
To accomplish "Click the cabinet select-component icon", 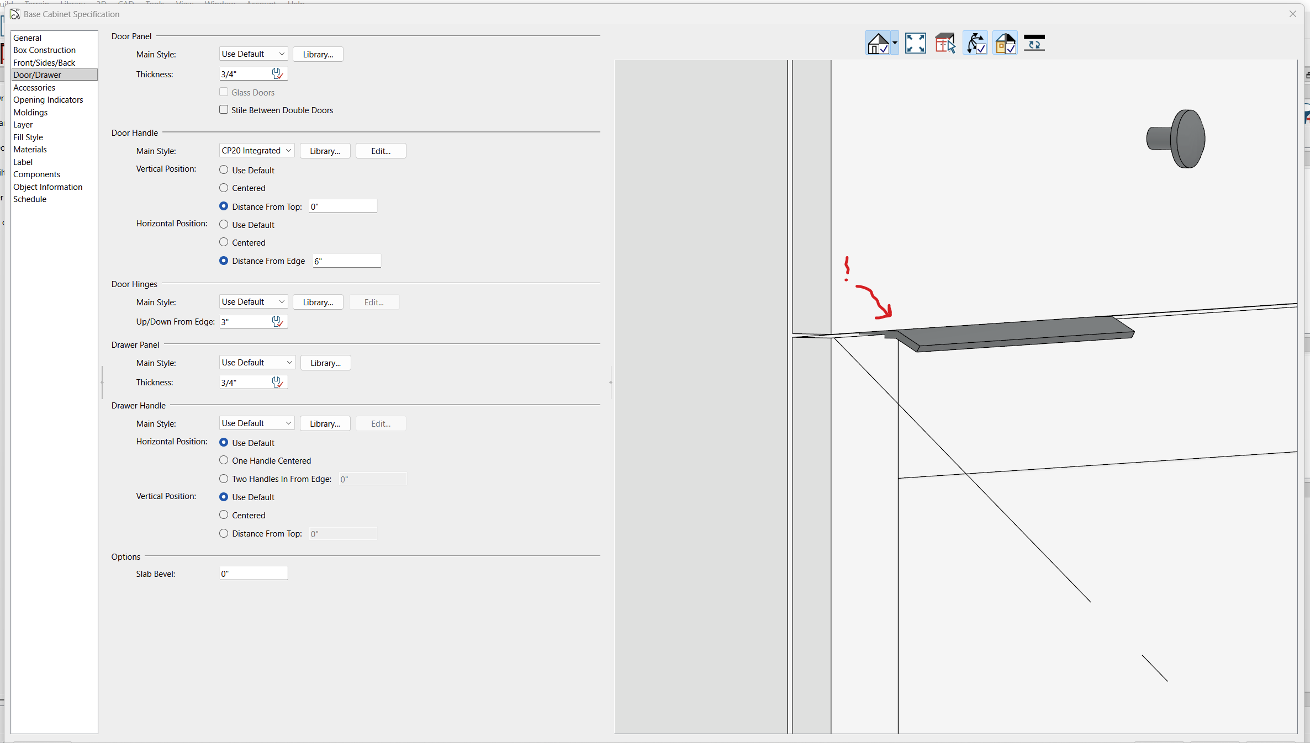I will 945,43.
